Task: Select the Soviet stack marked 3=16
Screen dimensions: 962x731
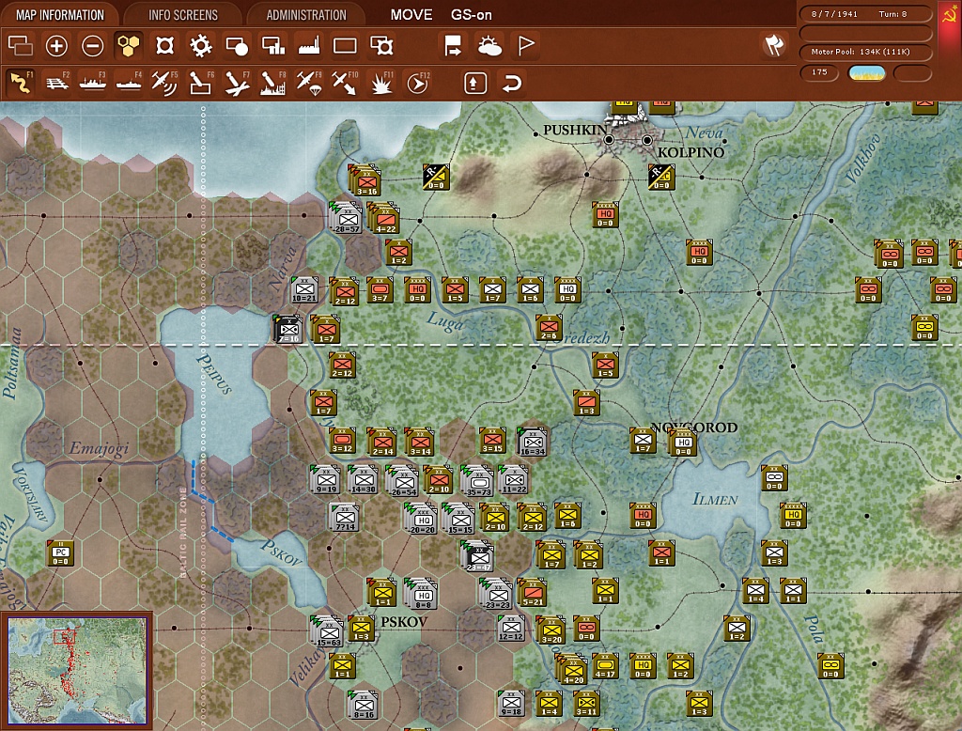Action: (x=366, y=181)
